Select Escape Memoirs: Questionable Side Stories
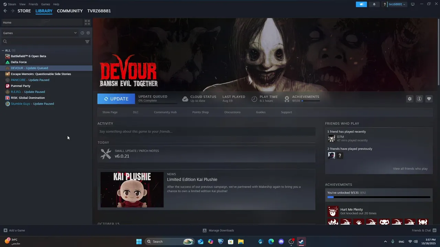The width and height of the screenshot is (440, 247). 46,74
